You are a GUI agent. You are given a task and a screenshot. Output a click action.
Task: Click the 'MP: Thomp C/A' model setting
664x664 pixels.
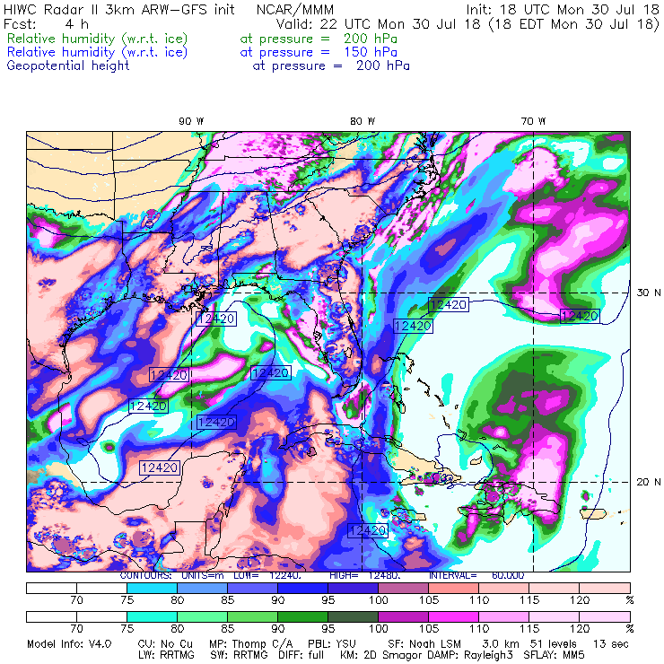(250, 644)
